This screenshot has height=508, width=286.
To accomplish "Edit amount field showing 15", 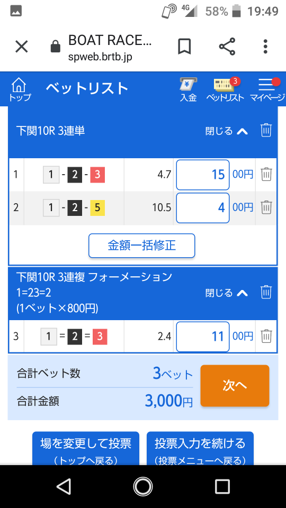I will pyautogui.click(x=203, y=175).
